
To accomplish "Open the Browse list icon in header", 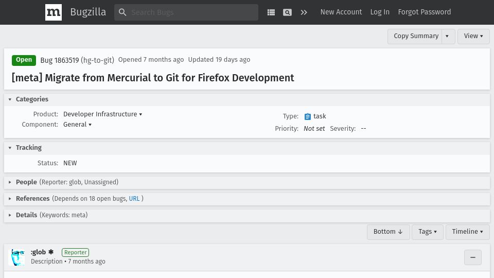I will click(x=271, y=12).
